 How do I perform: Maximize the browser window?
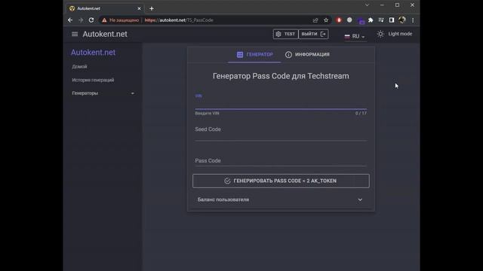coord(398,5)
